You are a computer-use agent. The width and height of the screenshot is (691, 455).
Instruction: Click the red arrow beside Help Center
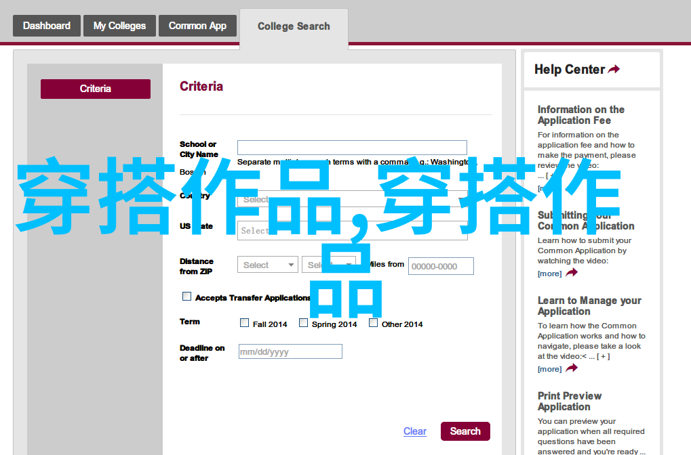[x=614, y=70]
